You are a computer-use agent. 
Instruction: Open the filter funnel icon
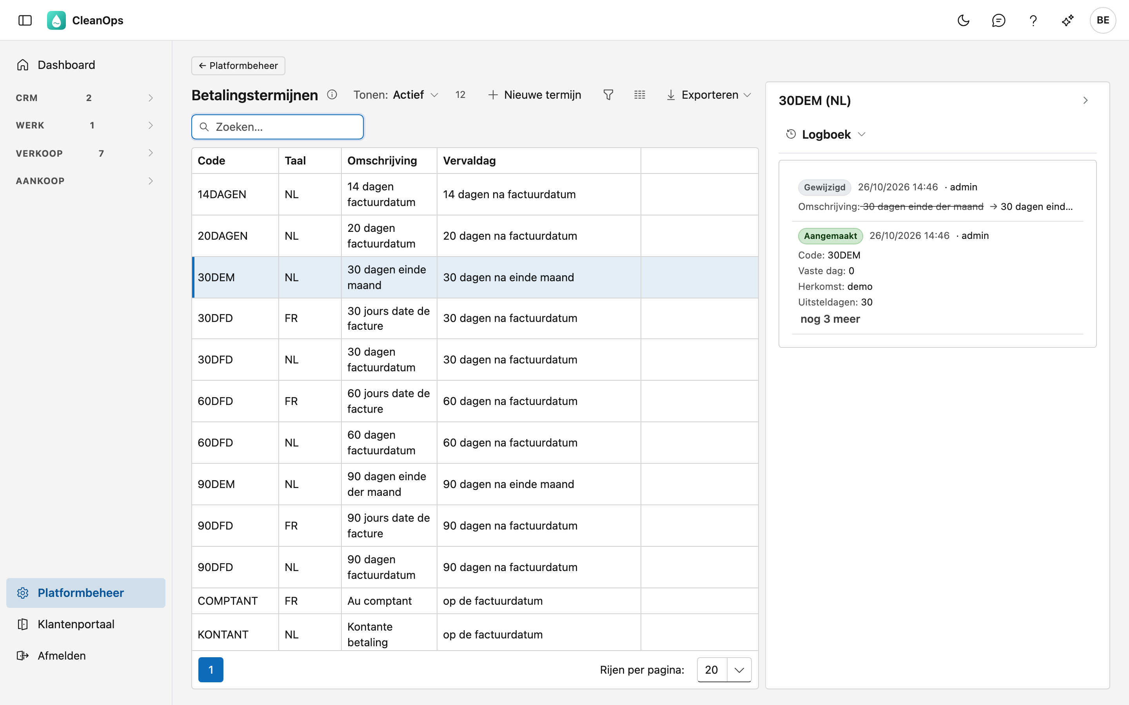click(x=608, y=95)
